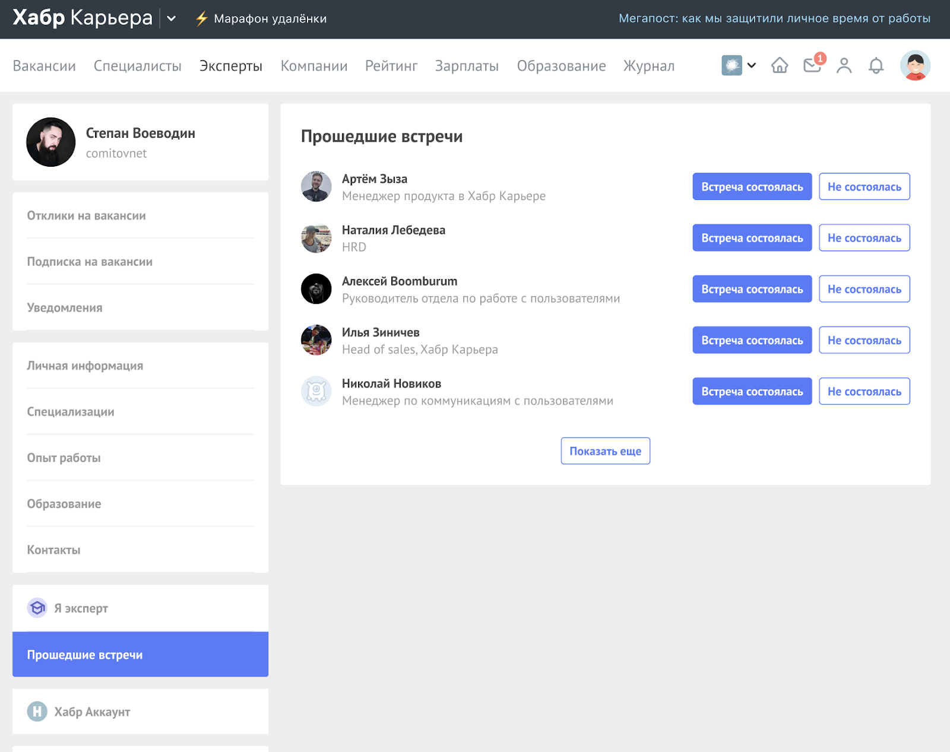The height and width of the screenshot is (752, 950).
Task: Click Степан Воеводин profile photo
Action: pos(51,142)
